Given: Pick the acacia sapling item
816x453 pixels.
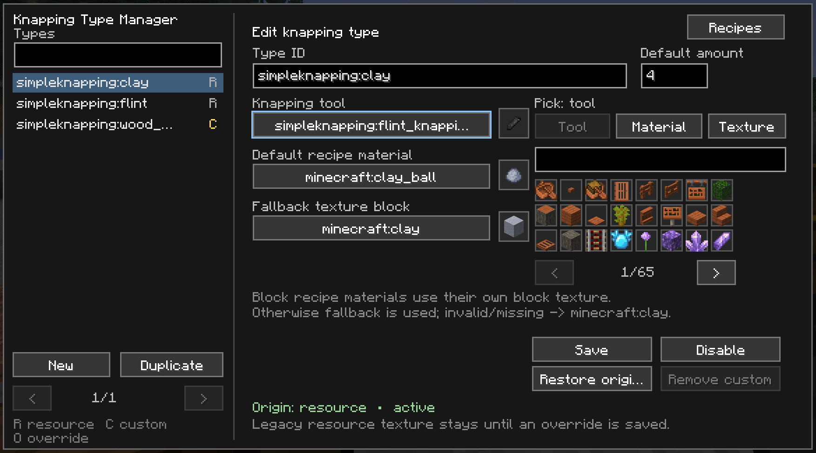Looking at the screenshot, I should 621,215.
